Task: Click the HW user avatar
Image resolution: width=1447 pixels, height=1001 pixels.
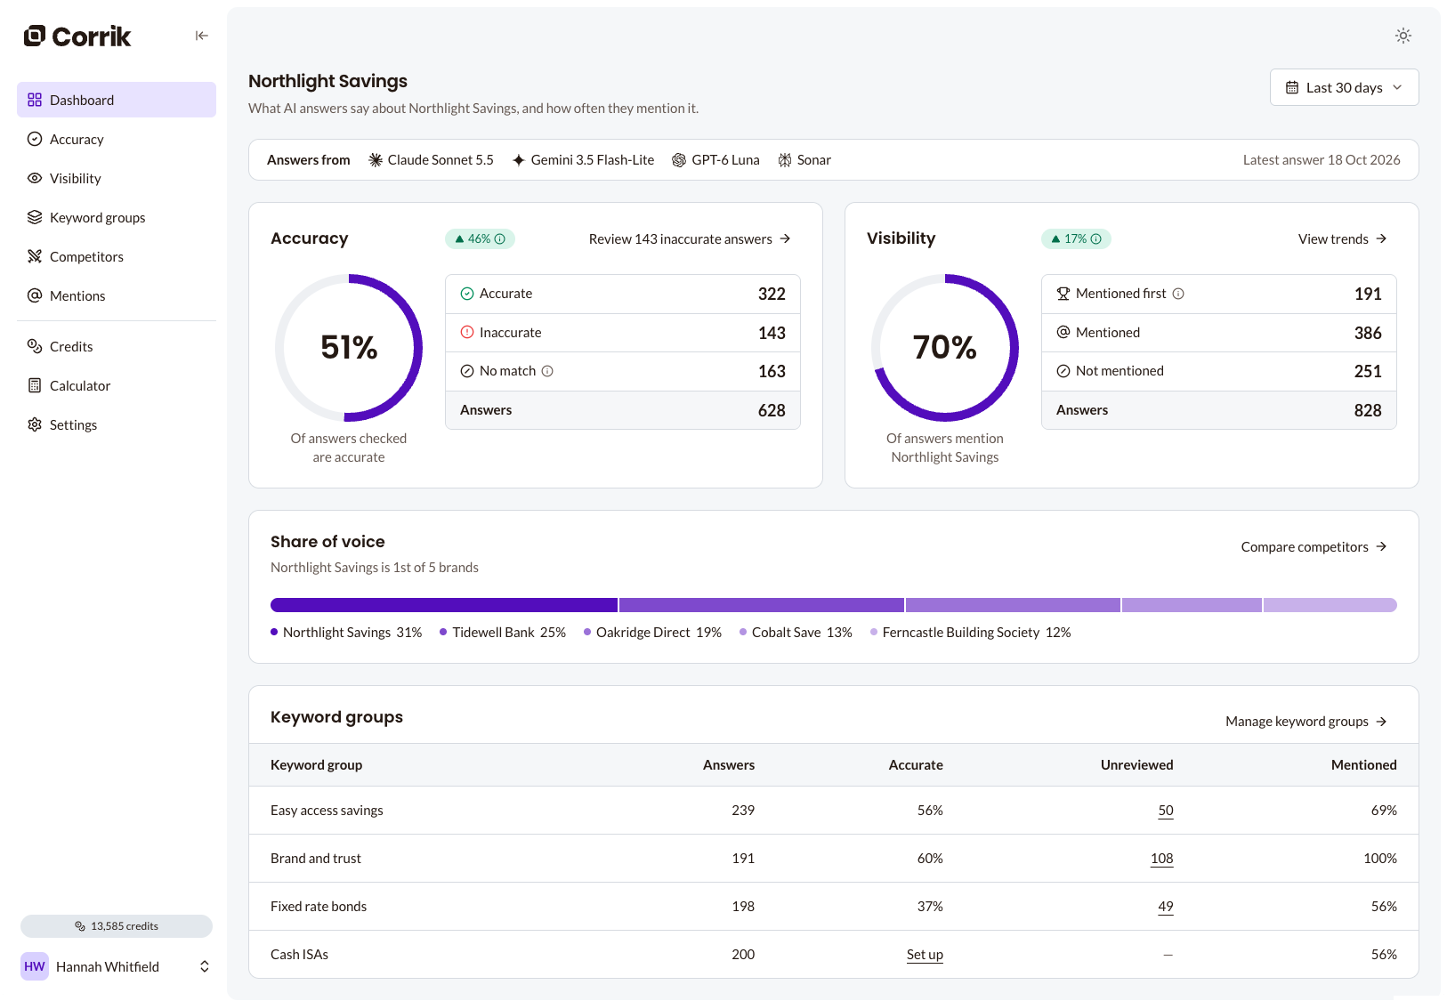Action: (35, 966)
